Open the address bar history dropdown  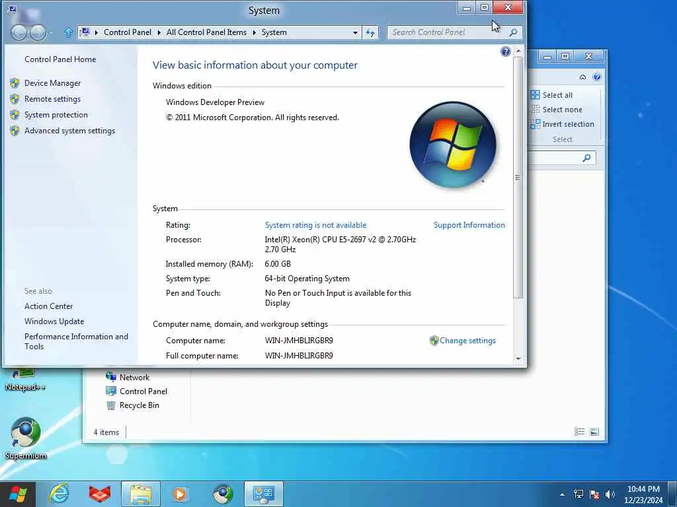pos(355,33)
